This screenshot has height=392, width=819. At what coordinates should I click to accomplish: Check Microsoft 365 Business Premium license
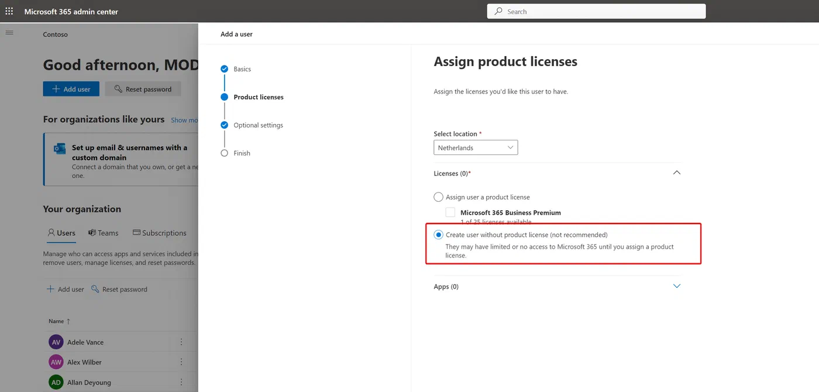pos(450,212)
